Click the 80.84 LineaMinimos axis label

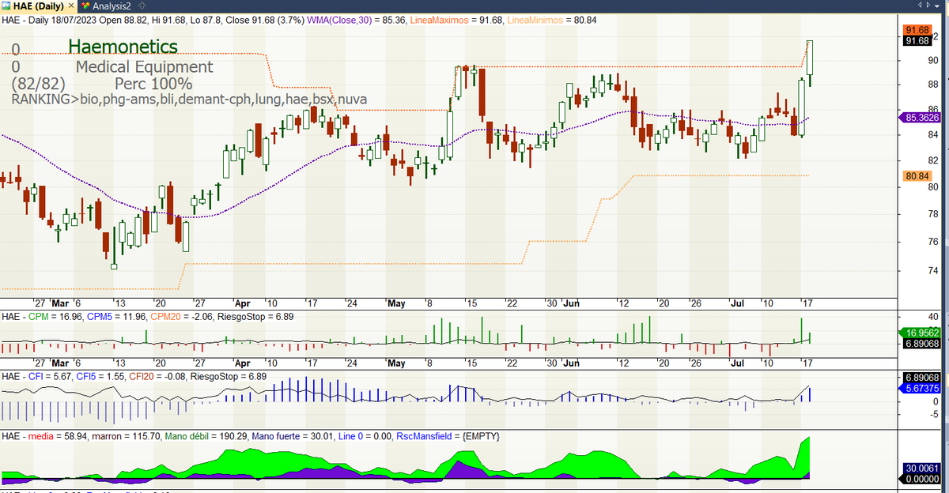click(x=917, y=175)
